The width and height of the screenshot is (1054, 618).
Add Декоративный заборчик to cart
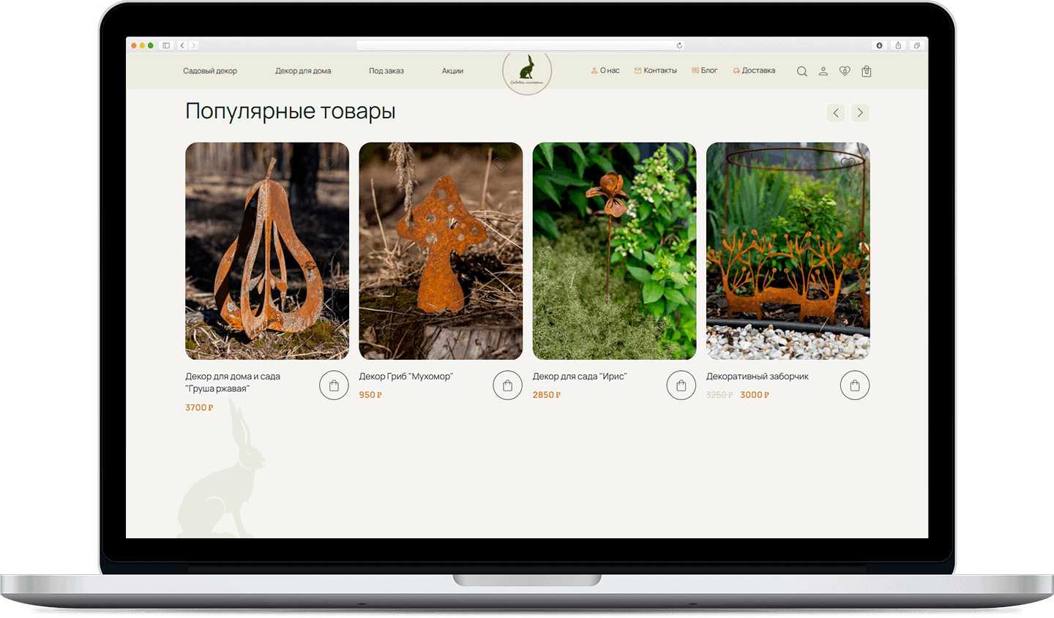[x=854, y=385]
